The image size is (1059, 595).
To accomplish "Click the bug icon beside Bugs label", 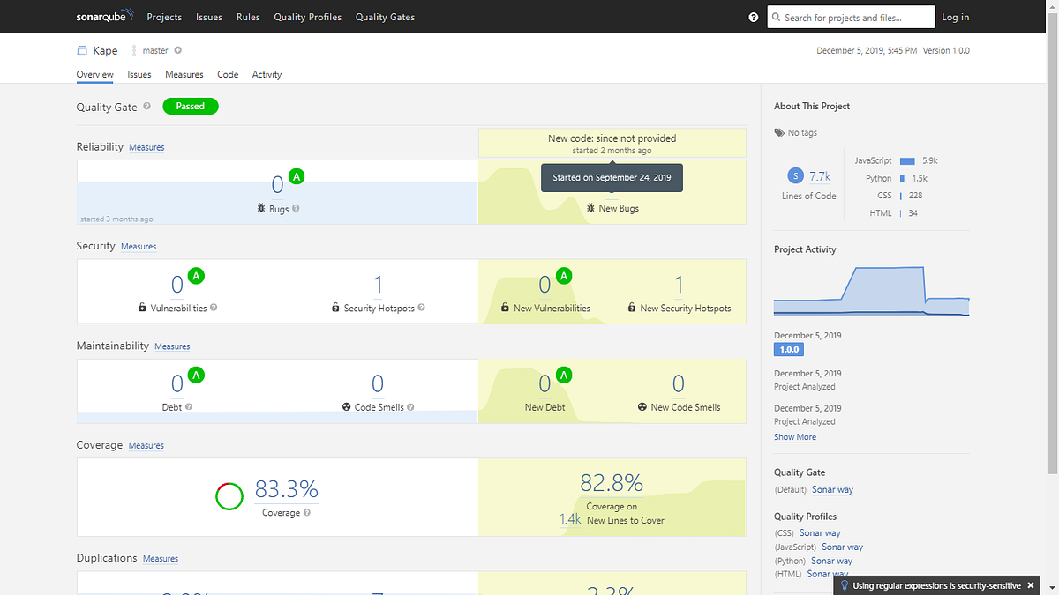I will pyautogui.click(x=261, y=209).
